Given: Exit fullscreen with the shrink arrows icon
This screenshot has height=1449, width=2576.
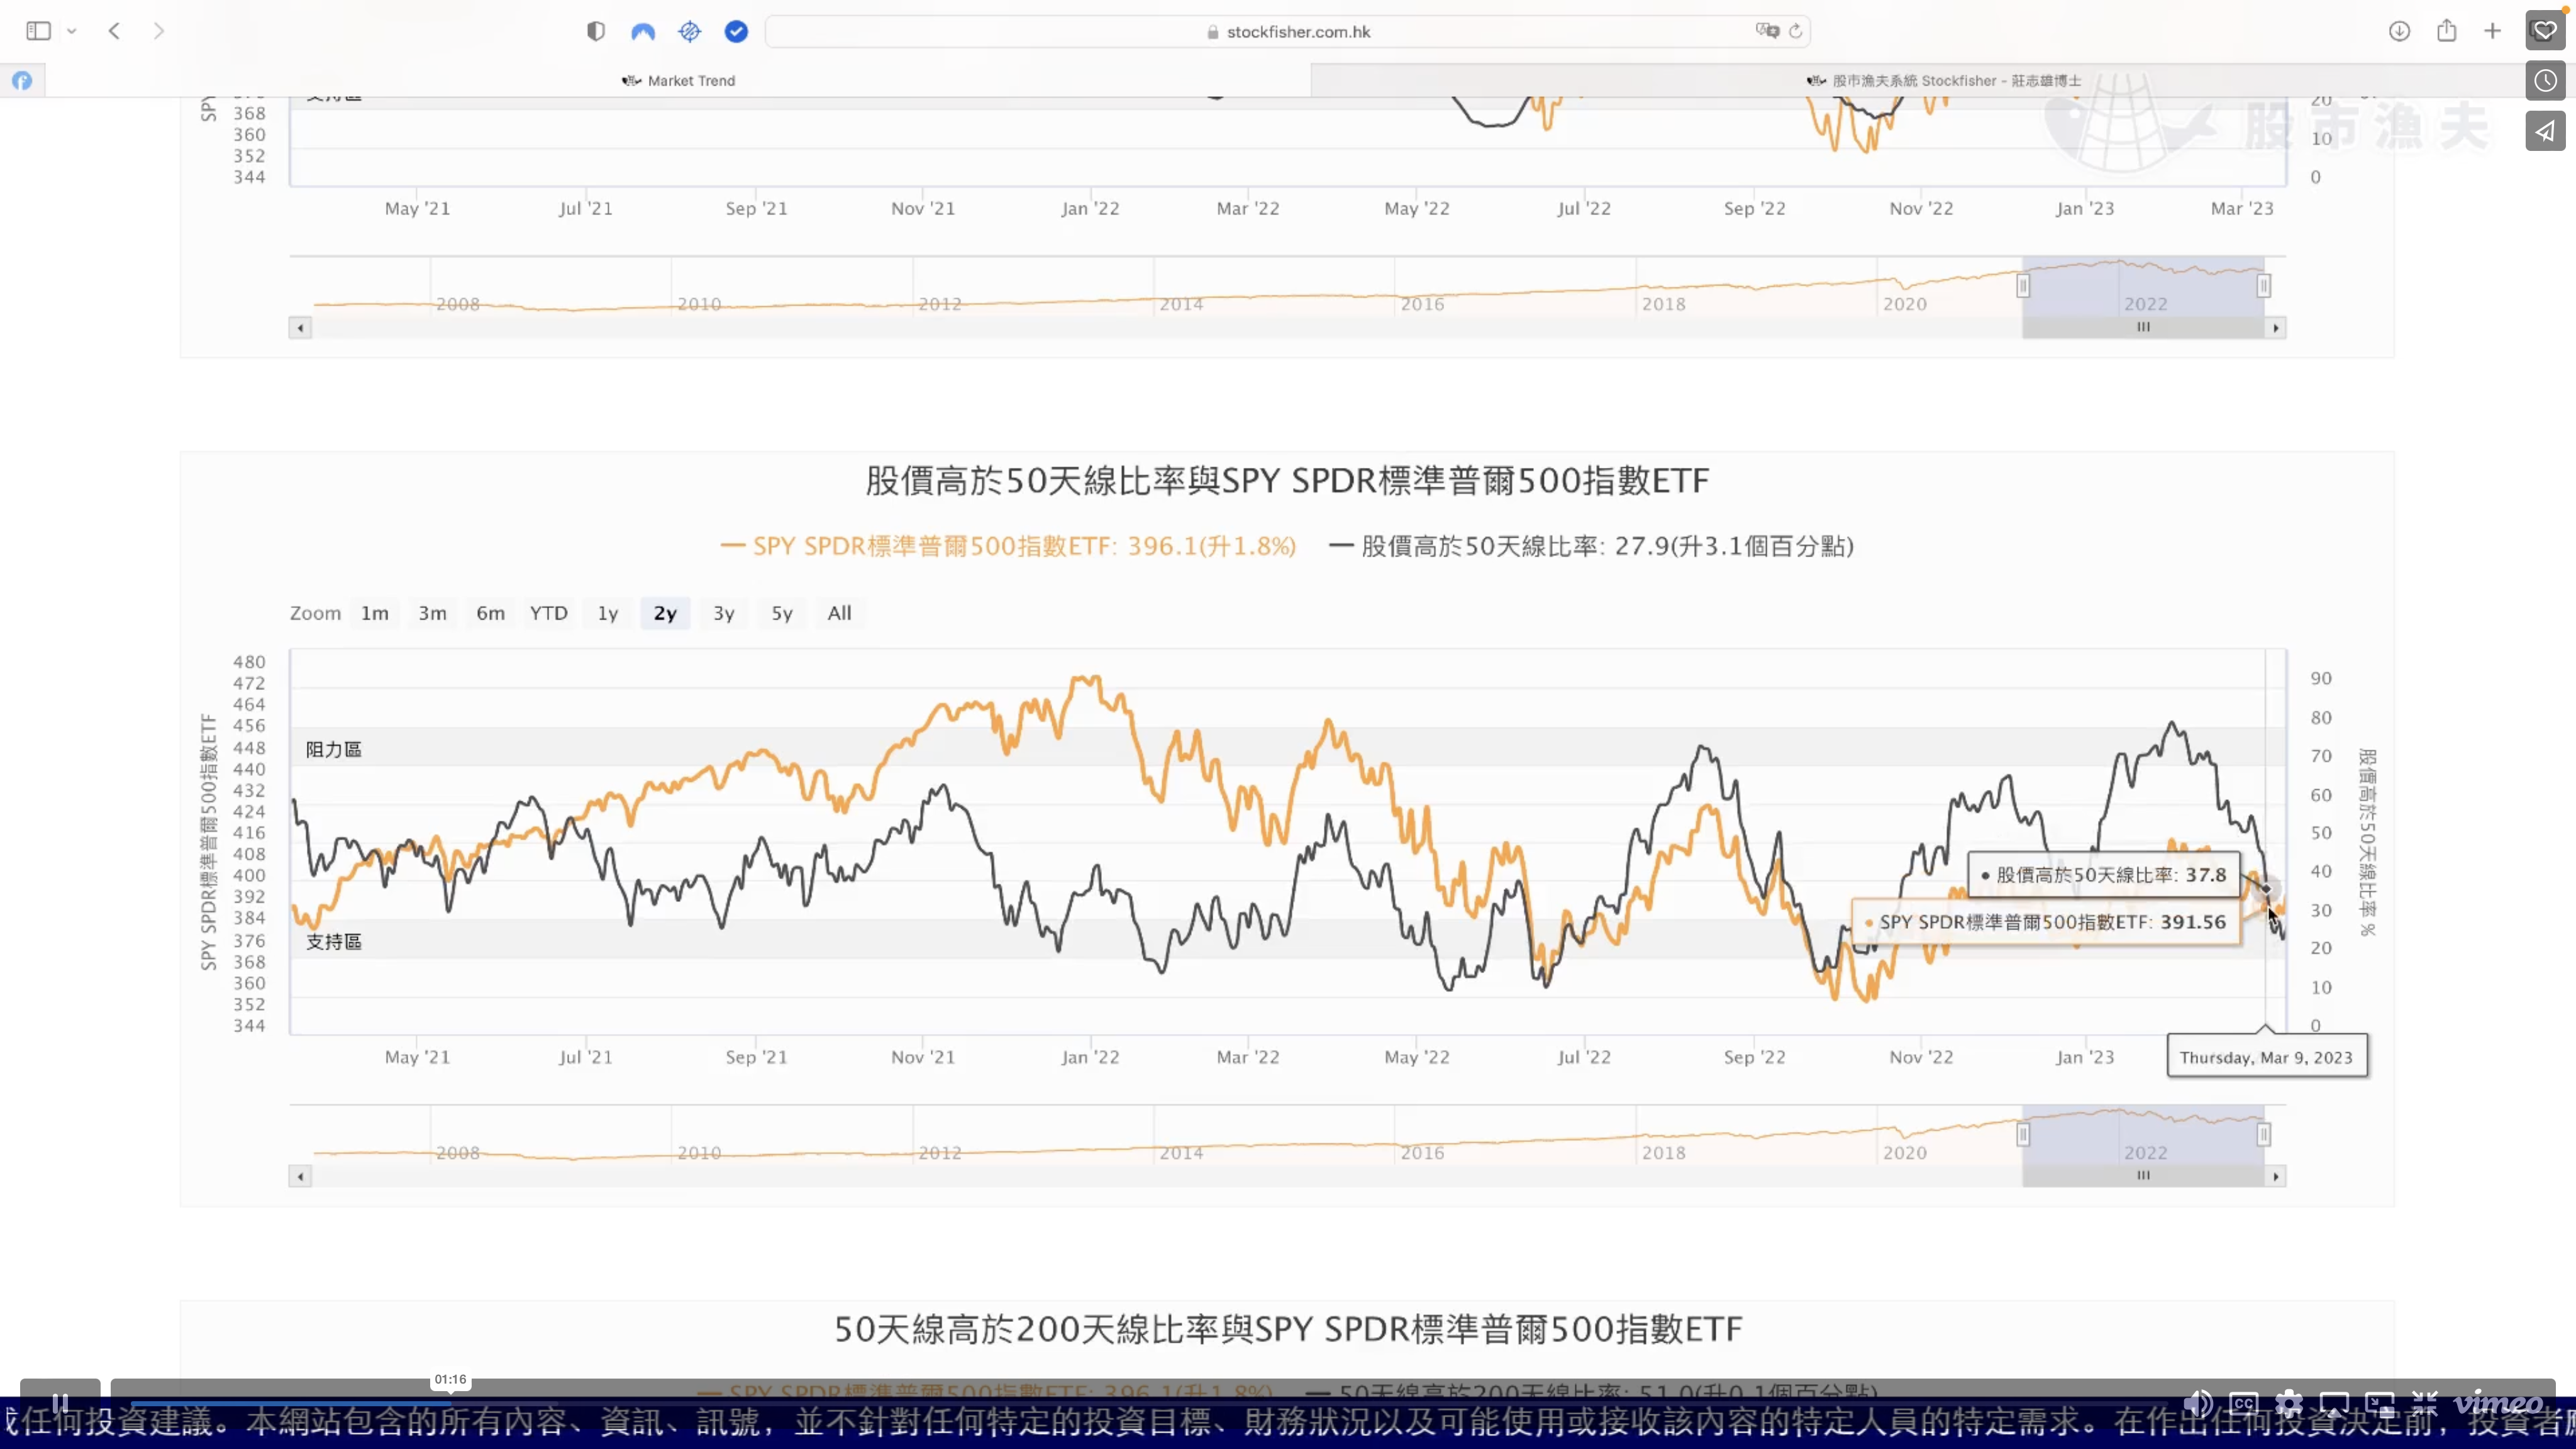Looking at the screenshot, I should pos(2424,1403).
